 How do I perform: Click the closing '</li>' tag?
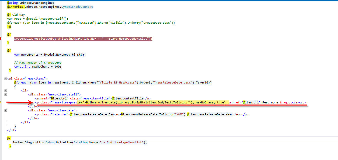tap(25, 122)
